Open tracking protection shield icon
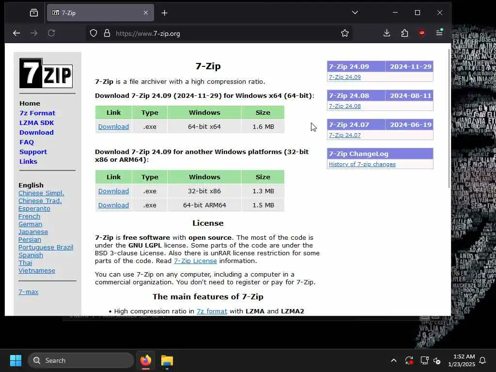Image resolution: width=496 pixels, height=372 pixels. [x=93, y=33]
